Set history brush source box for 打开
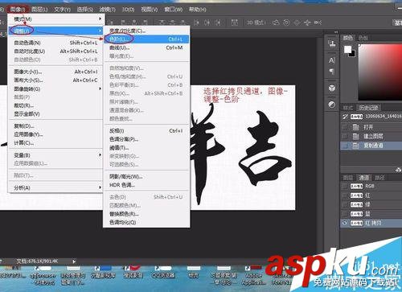 tap(345, 127)
